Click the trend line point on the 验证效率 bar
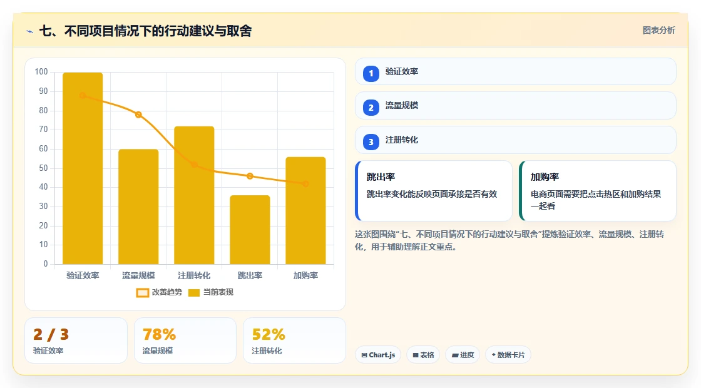 (x=83, y=95)
